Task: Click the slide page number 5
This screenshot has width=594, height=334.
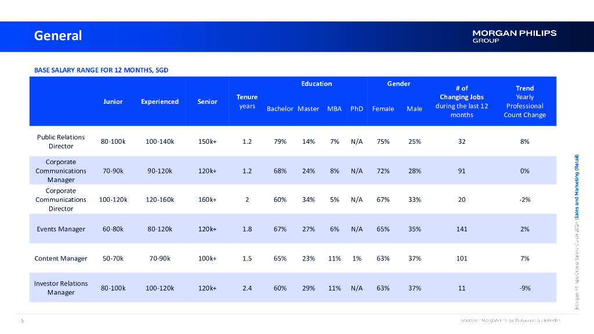Action: click(x=22, y=320)
